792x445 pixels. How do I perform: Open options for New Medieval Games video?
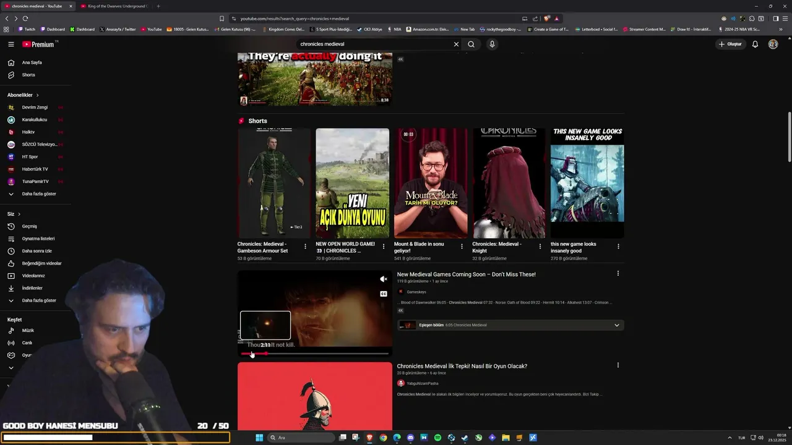click(x=618, y=273)
